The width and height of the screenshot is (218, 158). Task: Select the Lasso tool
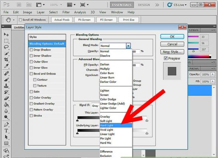click(6, 46)
